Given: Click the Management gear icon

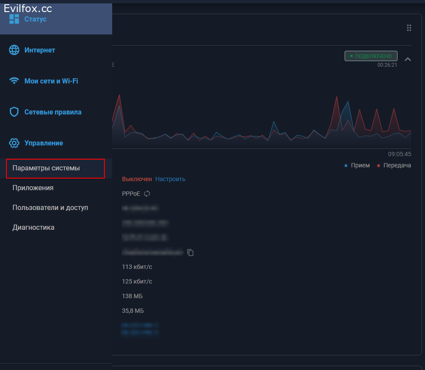Looking at the screenshot, I should point(14,143).
